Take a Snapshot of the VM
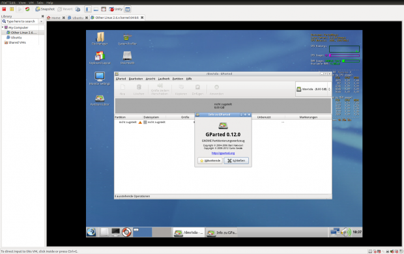The height and width of the screenshot is (254, 404). click(x=45, y=9)
